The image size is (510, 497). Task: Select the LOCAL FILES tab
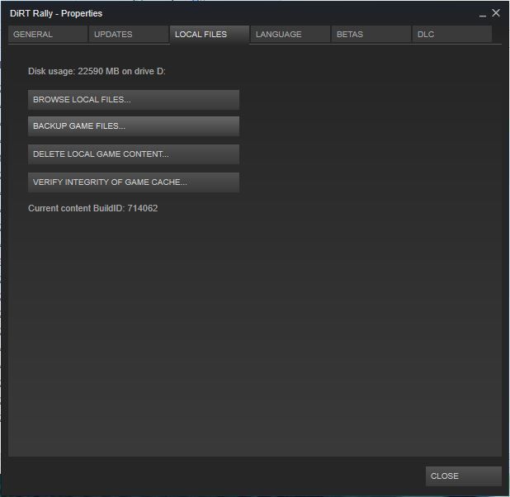point(210,35)
